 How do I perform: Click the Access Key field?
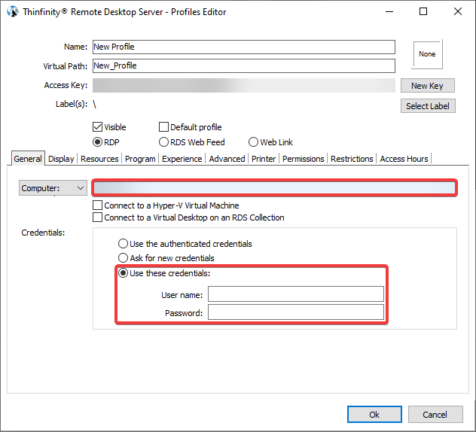pyautogui.click(x=244, y=86)
